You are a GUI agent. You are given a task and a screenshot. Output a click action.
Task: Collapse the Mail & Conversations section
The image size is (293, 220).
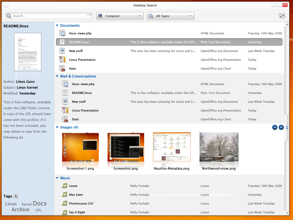(57, 76)
